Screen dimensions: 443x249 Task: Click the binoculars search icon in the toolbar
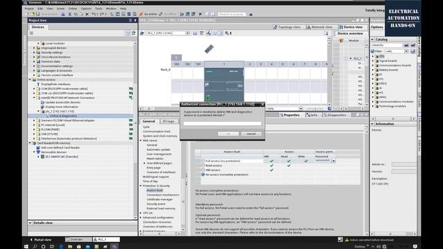[x=251, y=14]
